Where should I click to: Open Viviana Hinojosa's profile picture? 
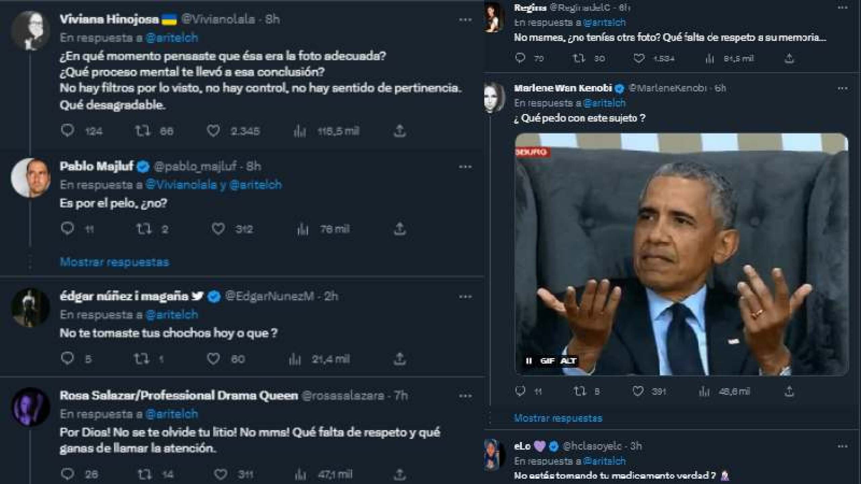point(30,30)
